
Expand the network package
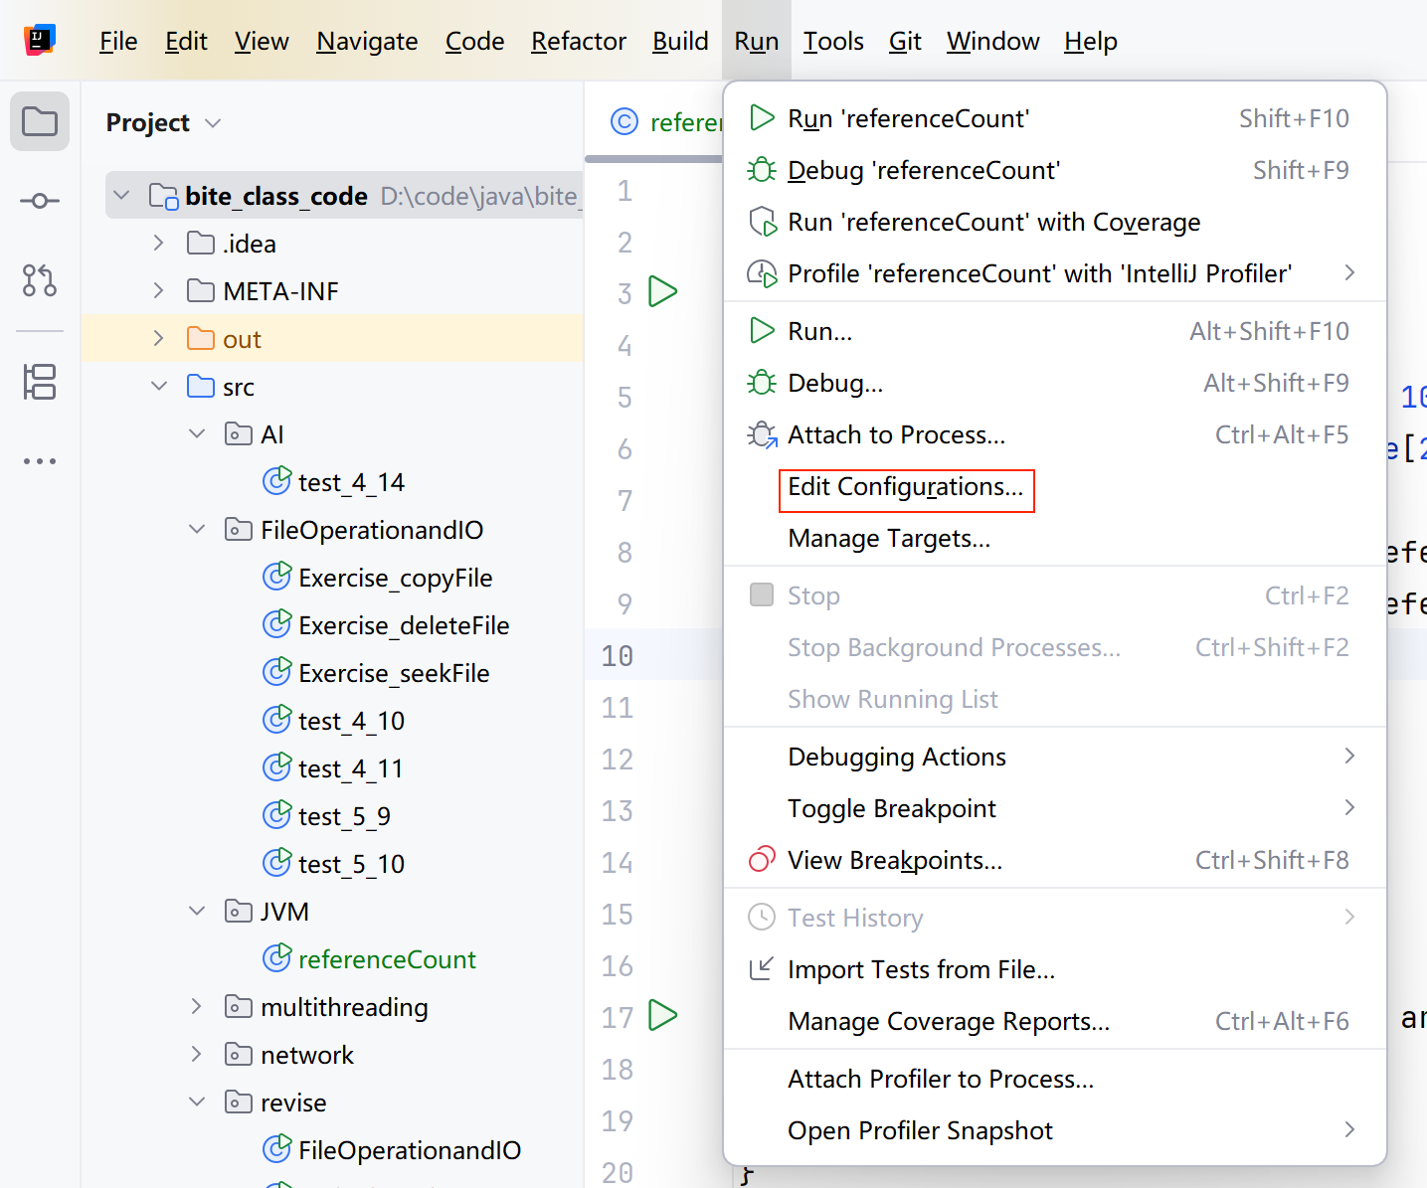point(197,1054)
